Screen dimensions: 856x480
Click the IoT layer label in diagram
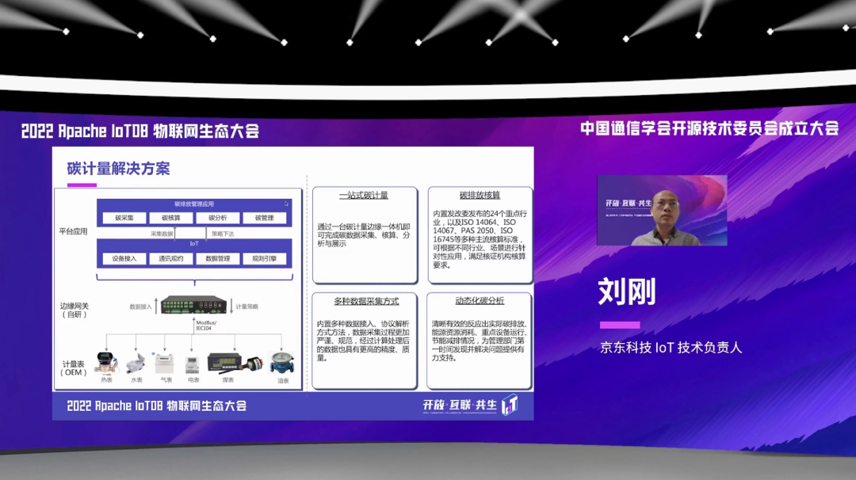coord(194,244)
